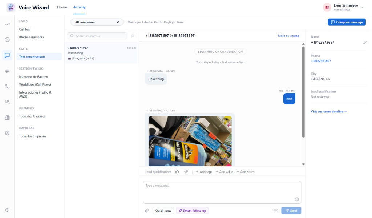Go to the Home tab

pos(62,7)
